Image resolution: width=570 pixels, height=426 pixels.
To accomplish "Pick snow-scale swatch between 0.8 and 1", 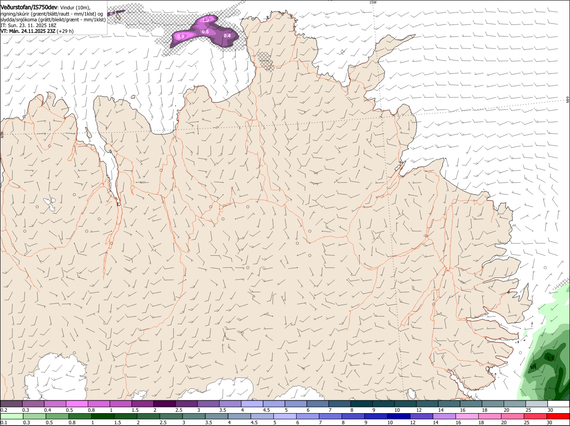I will pyautogui.click(x=99, y=403).
